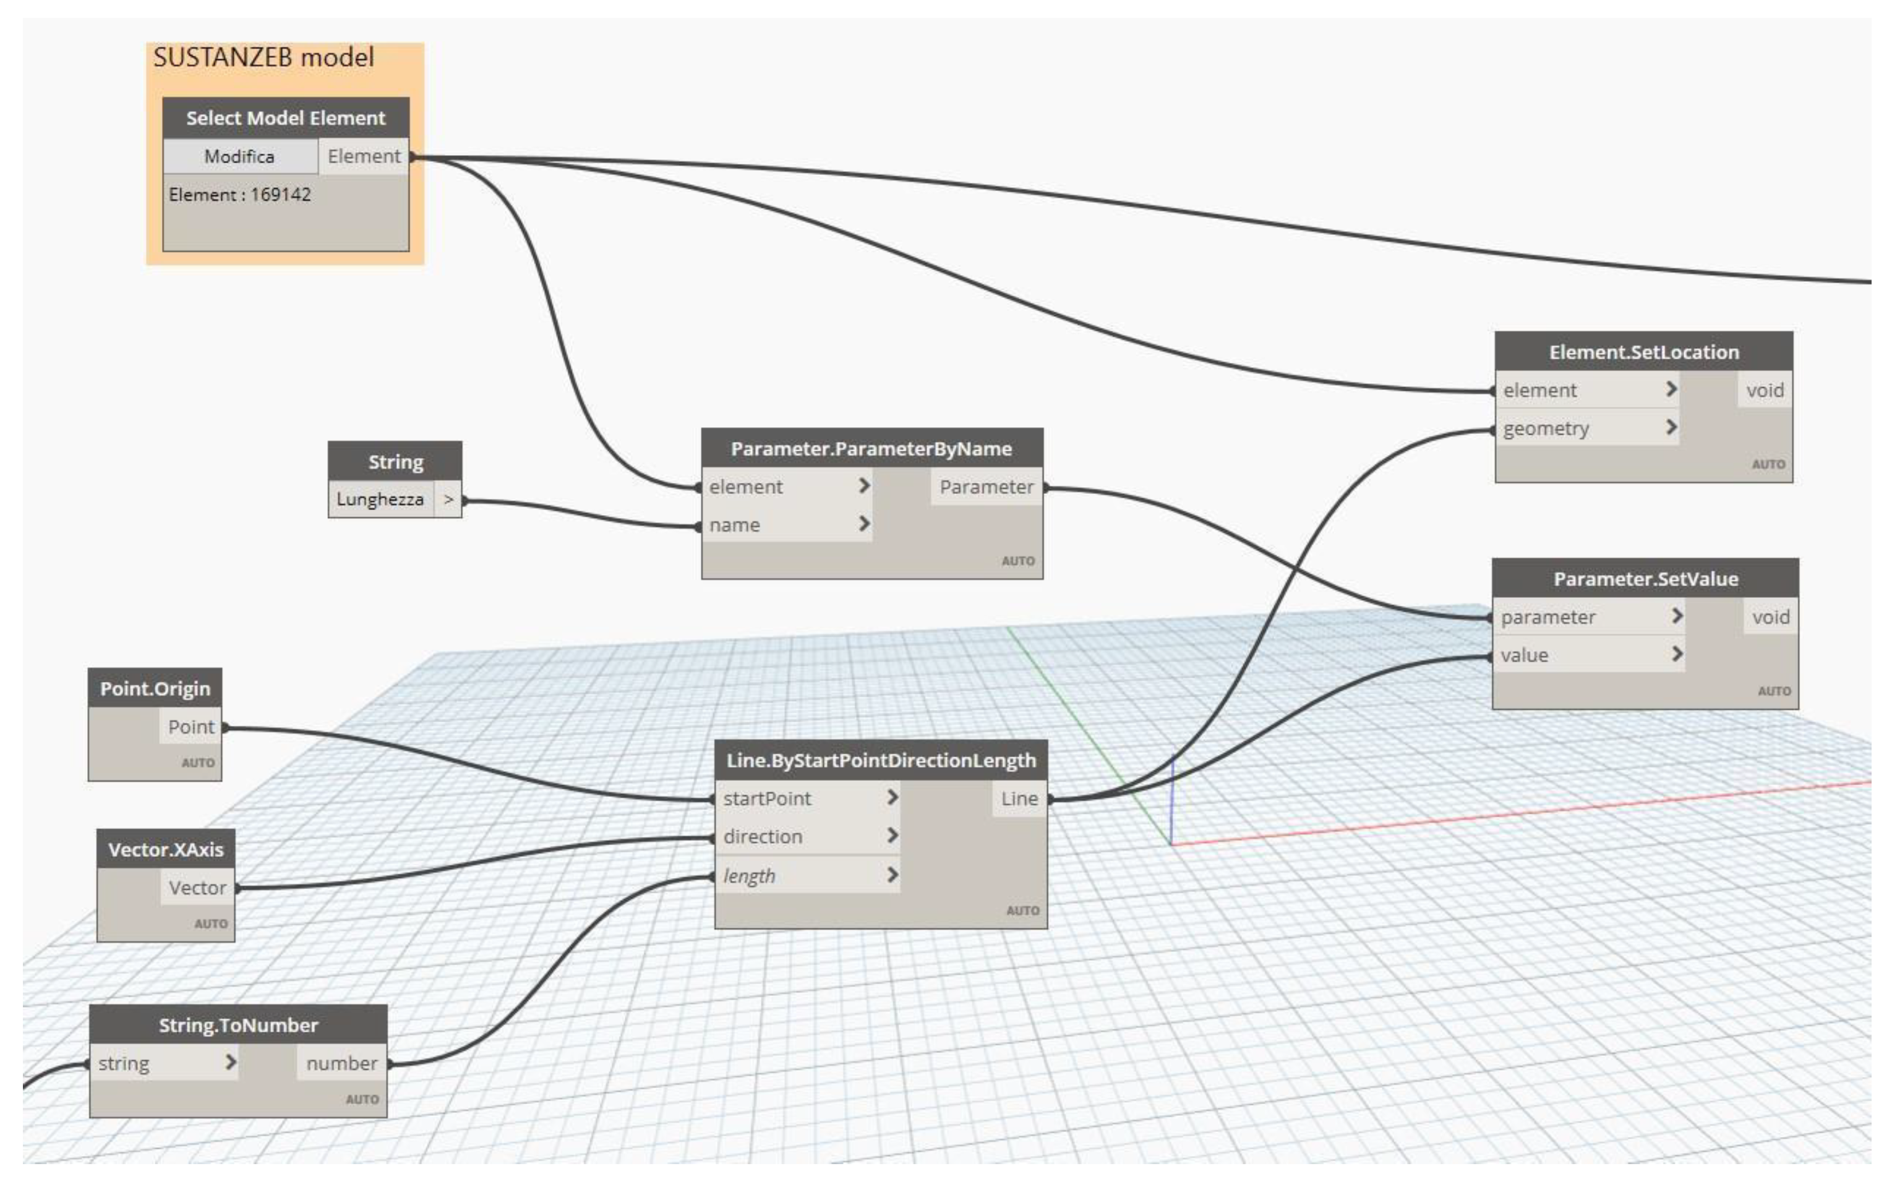Click value input chevron on Parameter.SetValue

(1677, 654)
